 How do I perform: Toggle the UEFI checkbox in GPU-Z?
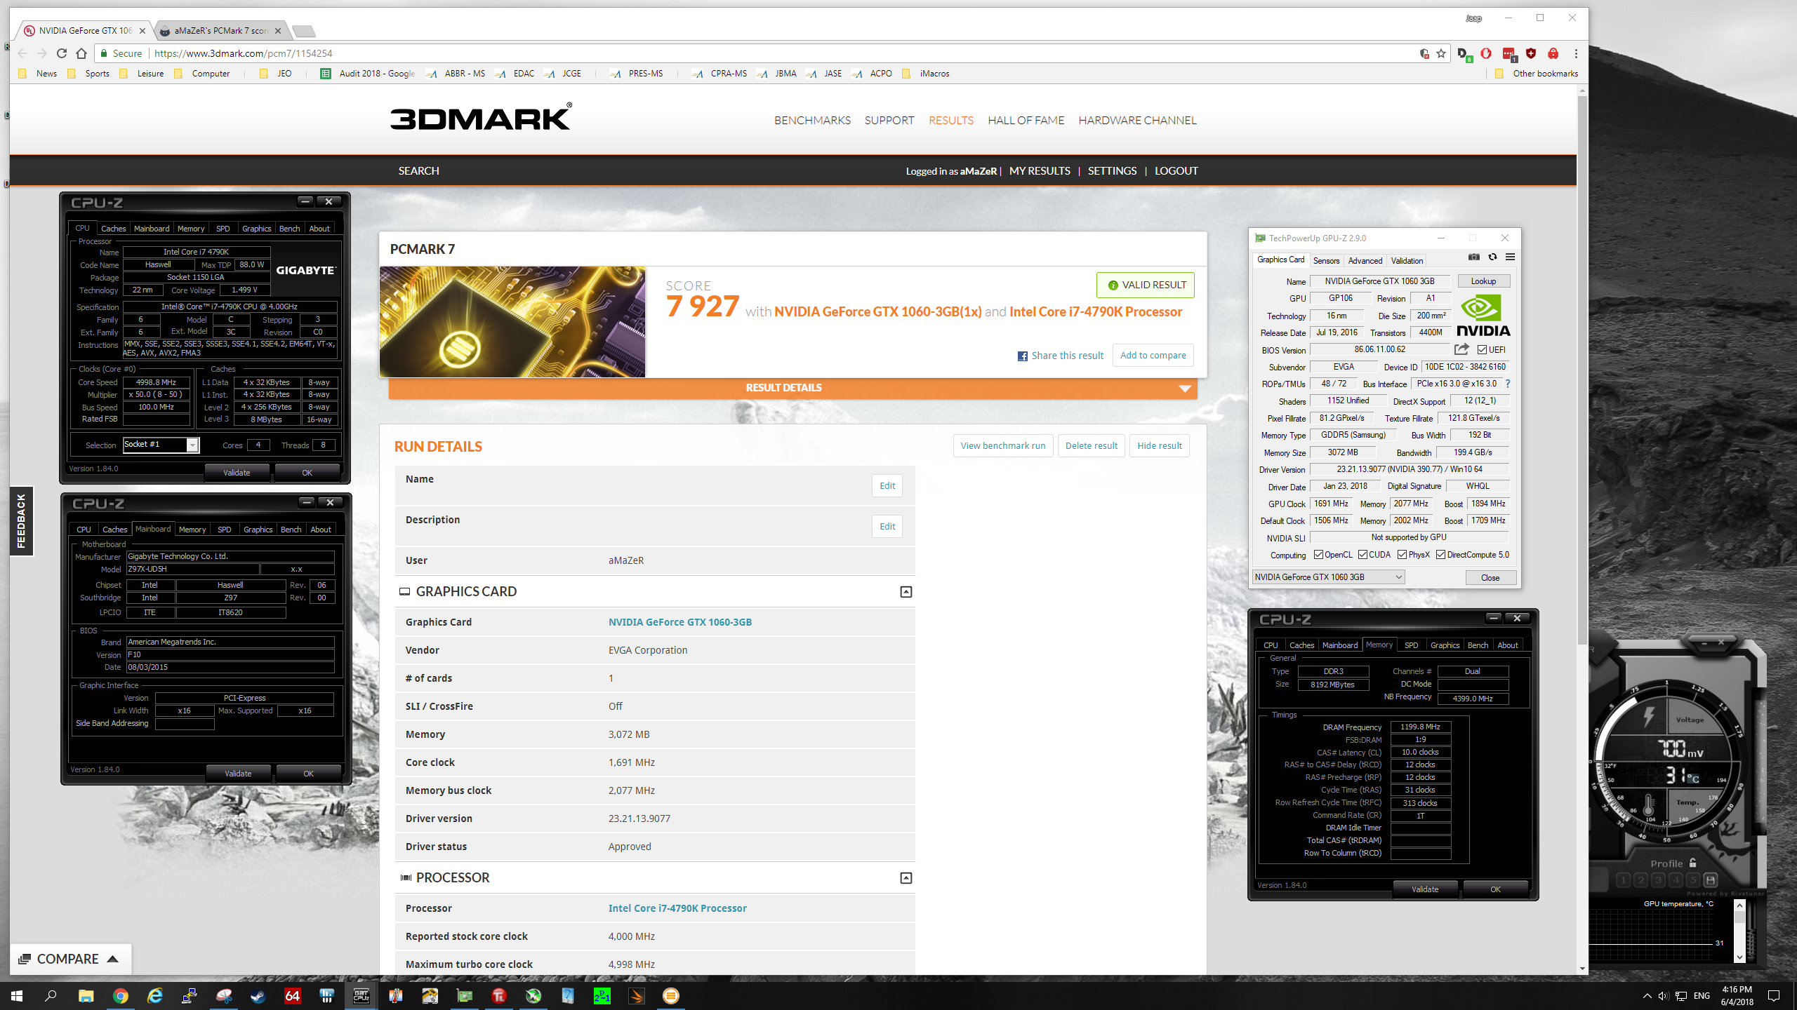[x=1482, y=349]
